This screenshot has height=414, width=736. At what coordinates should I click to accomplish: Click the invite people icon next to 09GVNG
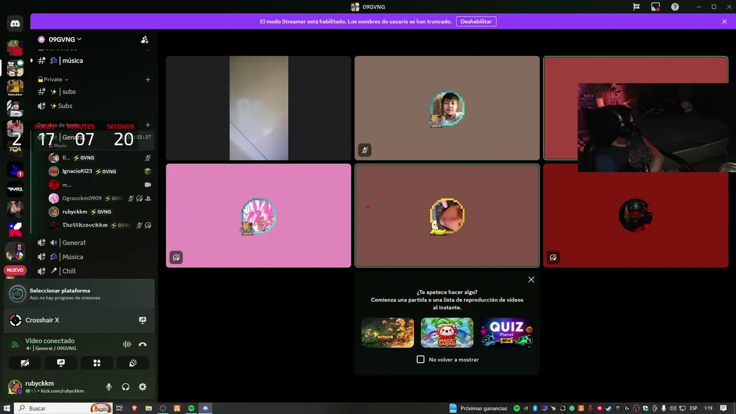coord(145,40)
